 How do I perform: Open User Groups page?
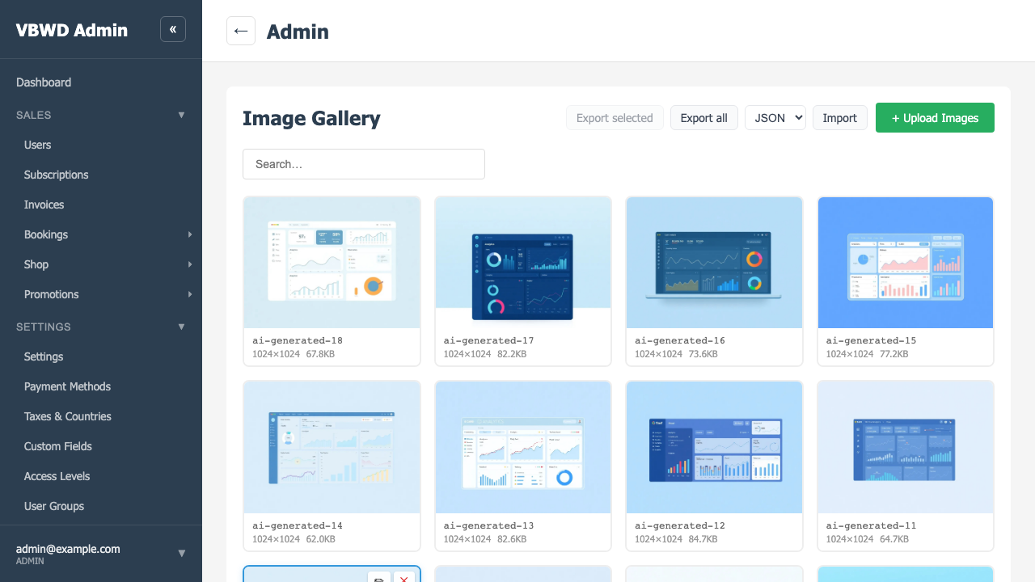pos(101,506)
